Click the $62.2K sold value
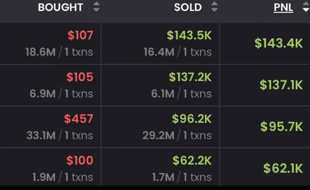Viewport: 310px width, 190px height. coord(192,160)
